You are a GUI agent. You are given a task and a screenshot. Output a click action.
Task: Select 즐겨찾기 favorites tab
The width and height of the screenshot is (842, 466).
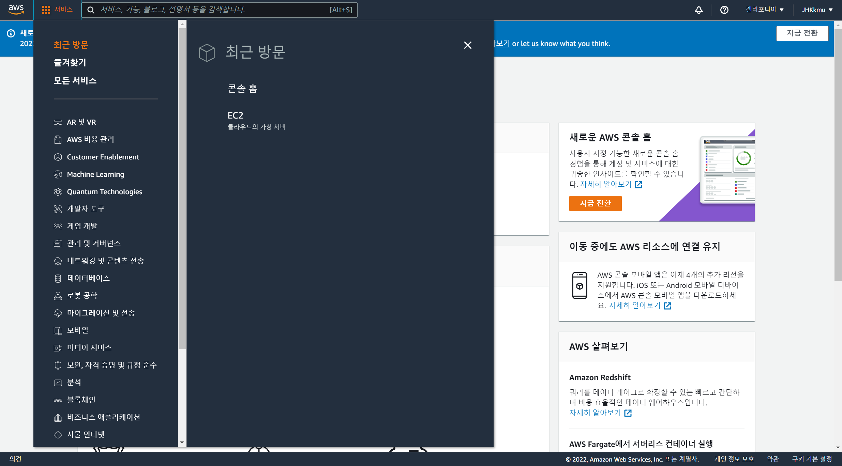(x=70, y=63)
